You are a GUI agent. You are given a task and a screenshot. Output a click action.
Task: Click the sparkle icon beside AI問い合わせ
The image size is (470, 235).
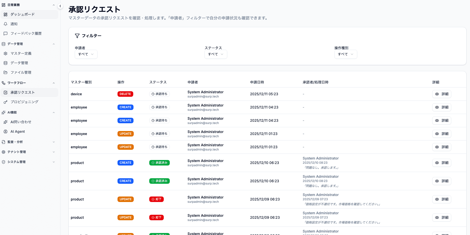pyautogui.click(x=5, y=122)
